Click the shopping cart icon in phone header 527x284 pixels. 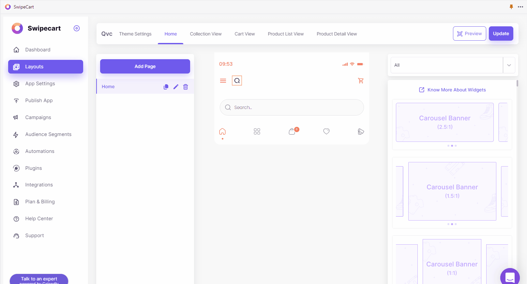click(361, 81)
